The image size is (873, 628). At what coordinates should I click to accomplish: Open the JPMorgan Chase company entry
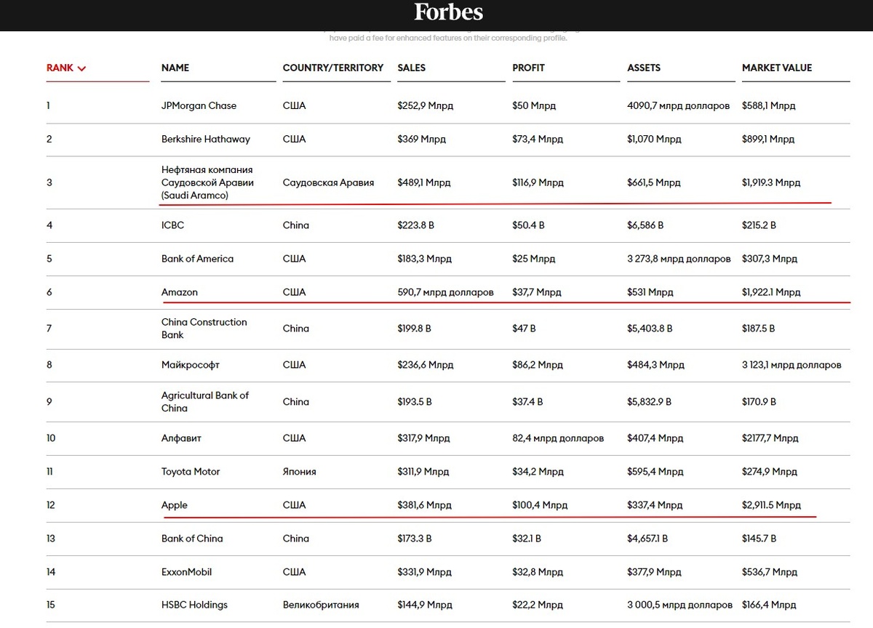point(199,105)
